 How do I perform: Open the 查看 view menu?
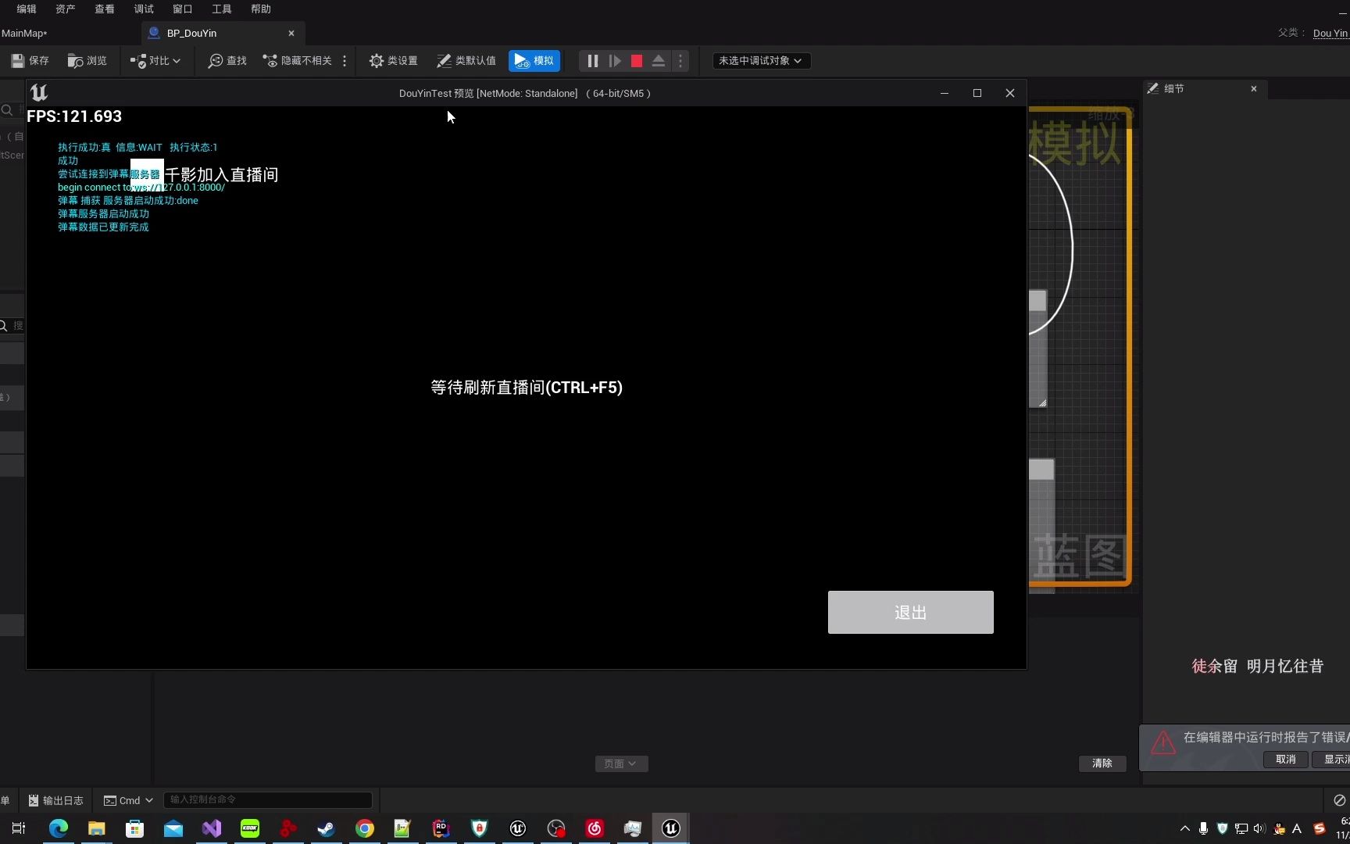point(105,9)
